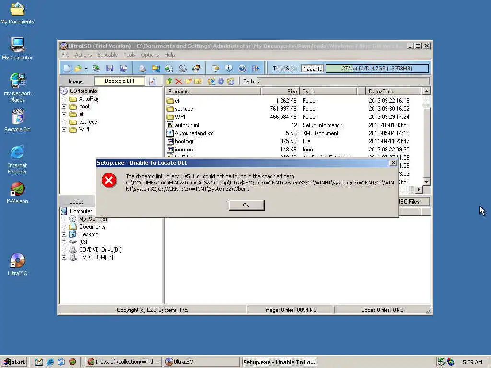
Task: Click the Burn CD/DVD Image flame icon
Action: click(x=196, y=68)
